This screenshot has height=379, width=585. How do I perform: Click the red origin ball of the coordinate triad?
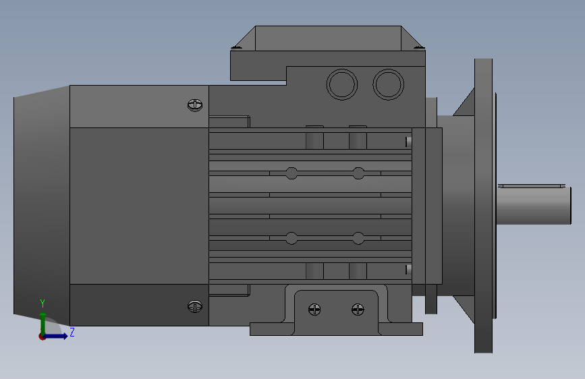click(42, 337)
